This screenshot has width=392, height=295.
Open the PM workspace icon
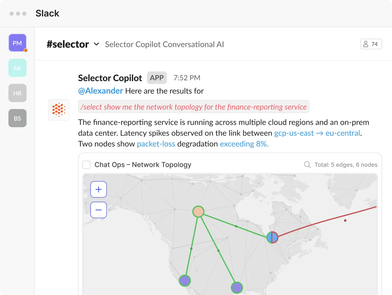(x=17, y=43)
